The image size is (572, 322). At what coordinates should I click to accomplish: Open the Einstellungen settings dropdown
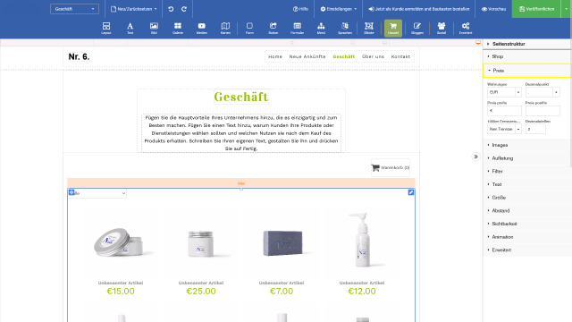(338, 9)
